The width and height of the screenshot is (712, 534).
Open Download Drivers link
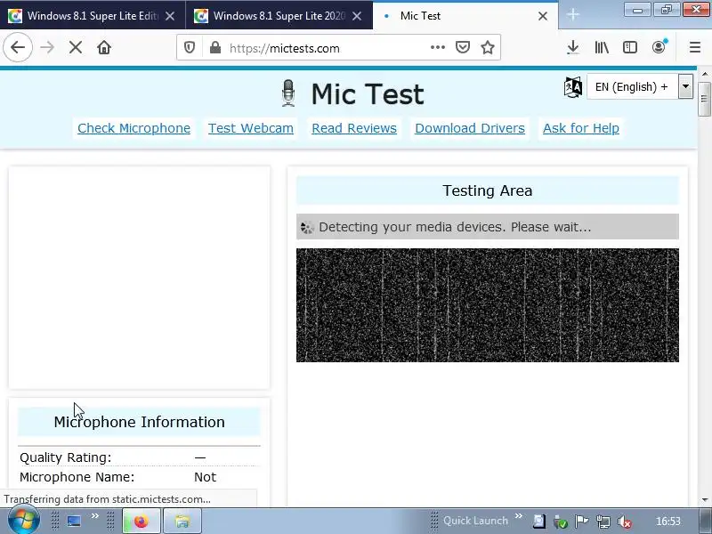[x=470, y=128]
